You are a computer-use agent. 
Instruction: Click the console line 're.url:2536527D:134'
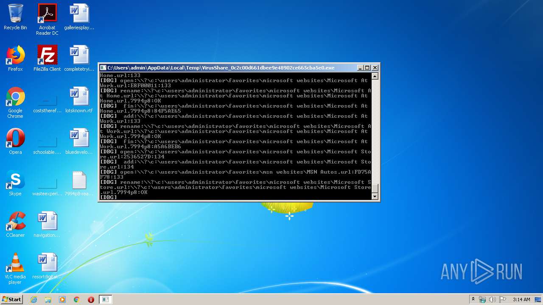(x=132, y=157)
